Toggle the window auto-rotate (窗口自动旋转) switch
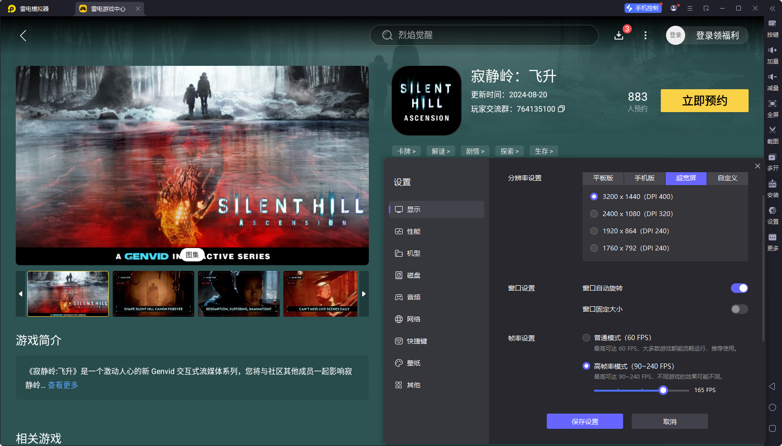The image size is (782, 446). coord(739,288)
